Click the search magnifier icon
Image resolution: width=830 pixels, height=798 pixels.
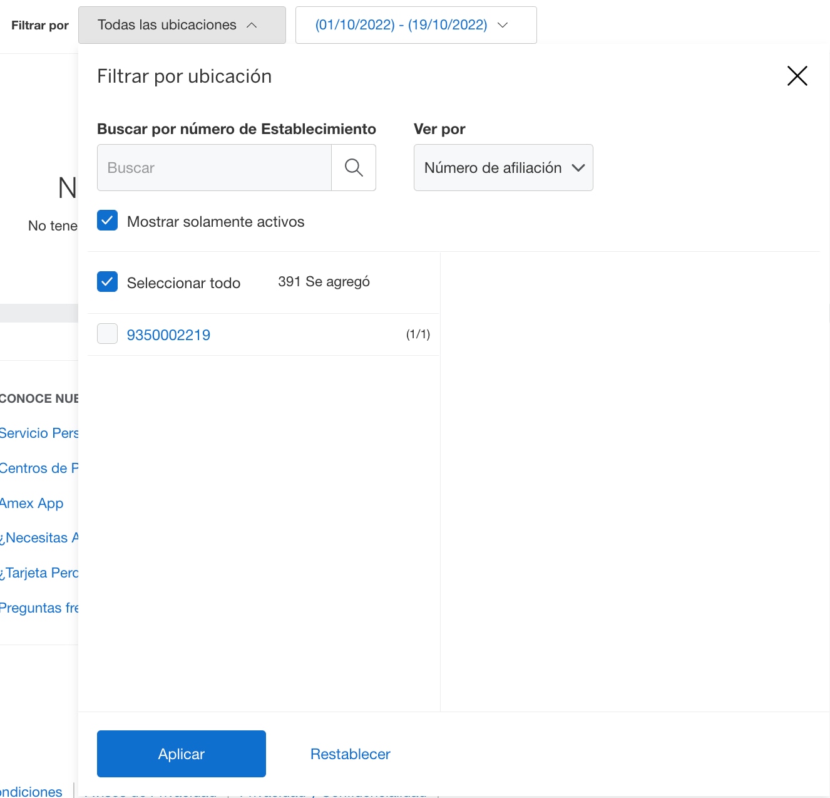pos(354,167)
